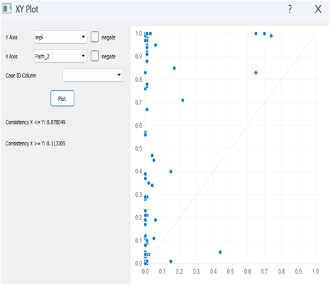Click the XY Plot window title
Screen dimensions: 330x285
click(27, 10)
